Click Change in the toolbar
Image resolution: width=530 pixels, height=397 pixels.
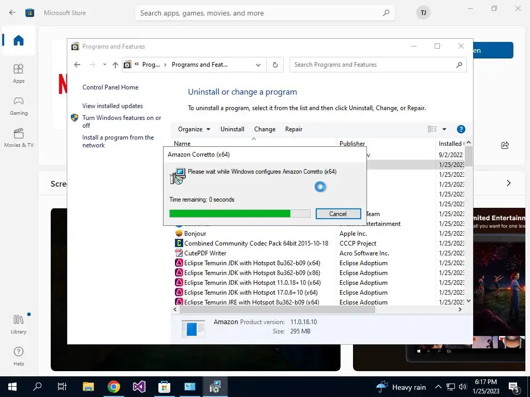(x=264, y=129)
